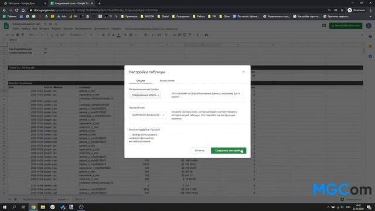Image resolution: width=375 pixels, height=211 pixels.
Task: Open the Справка menu
Action: point(116,29)
